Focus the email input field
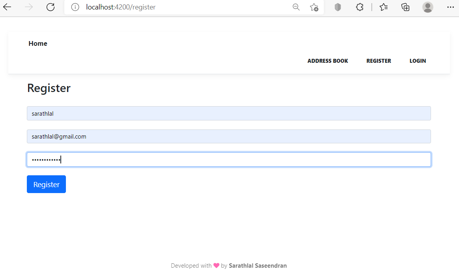Viewport: 459px width, 274px height. click(229, 137)
